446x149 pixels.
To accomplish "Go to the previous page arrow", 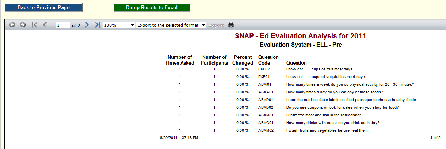I will click(x=45, y=25).
